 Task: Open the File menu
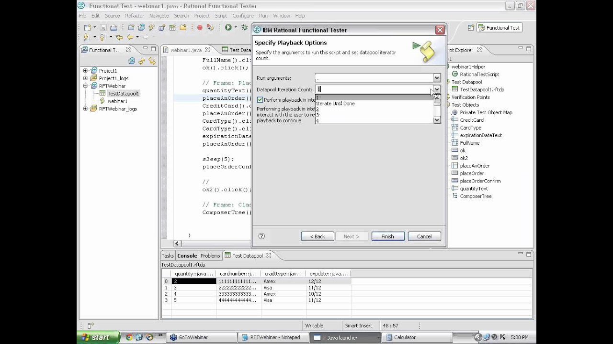(x=82, y=16)
